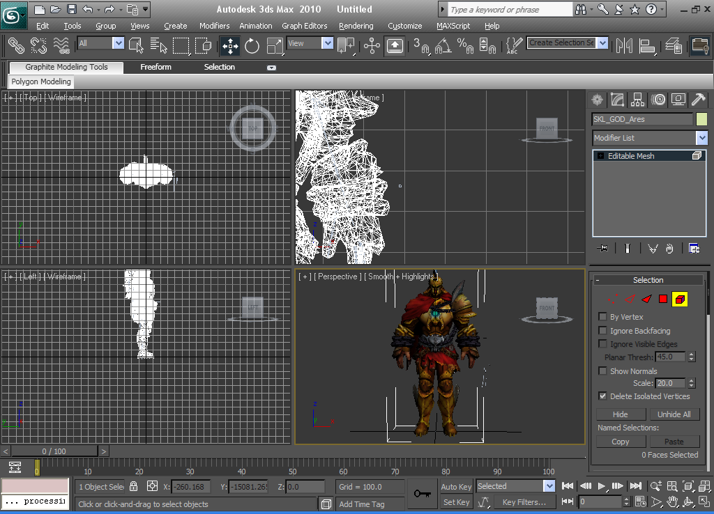Enable the By Vertex checkbox
Screen dimensions: 714x514
[602, 317]
